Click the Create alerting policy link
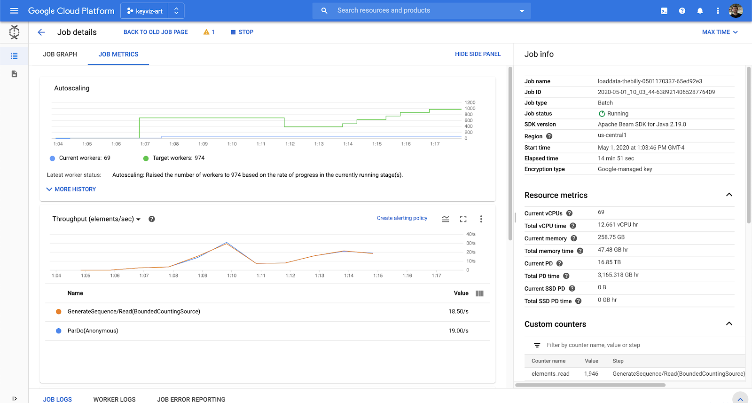The height and width of the screenshot is (403, 752). 402,218
